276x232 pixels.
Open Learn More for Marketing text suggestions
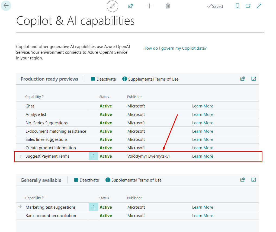point(203,207)
